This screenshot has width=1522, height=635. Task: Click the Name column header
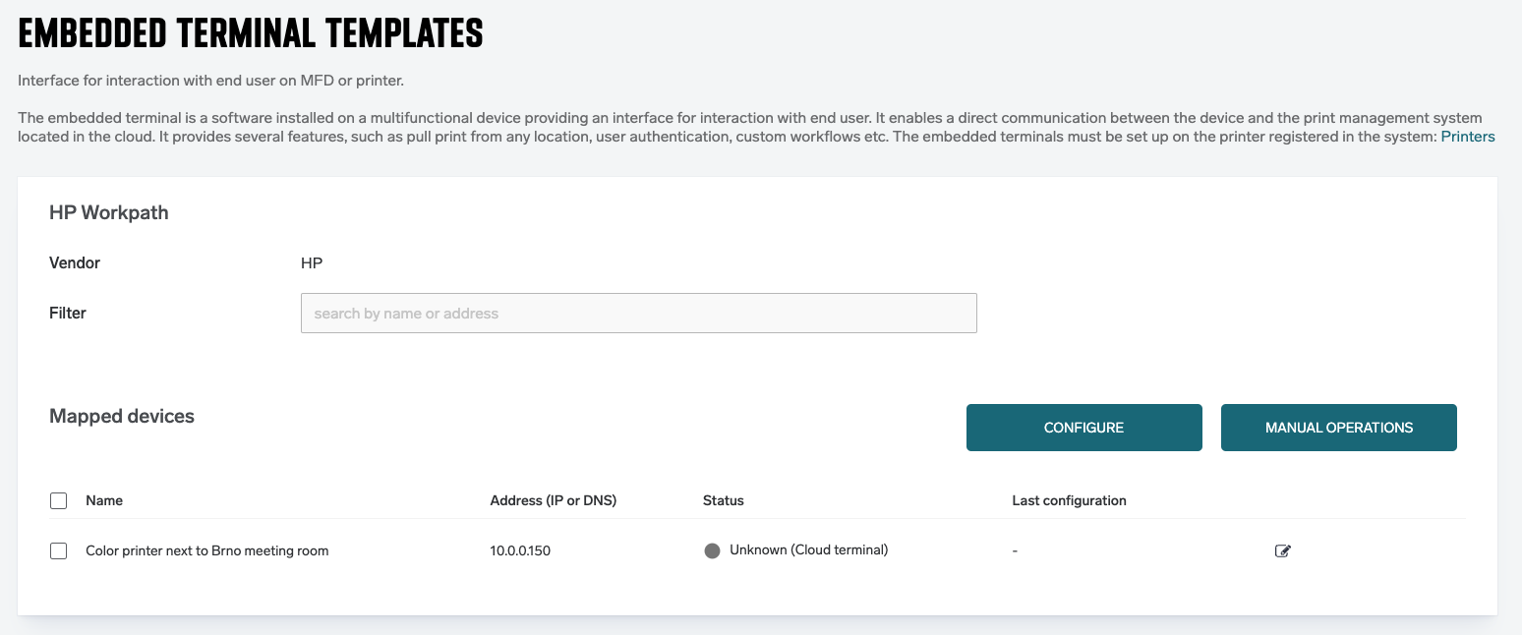point(104,500)
